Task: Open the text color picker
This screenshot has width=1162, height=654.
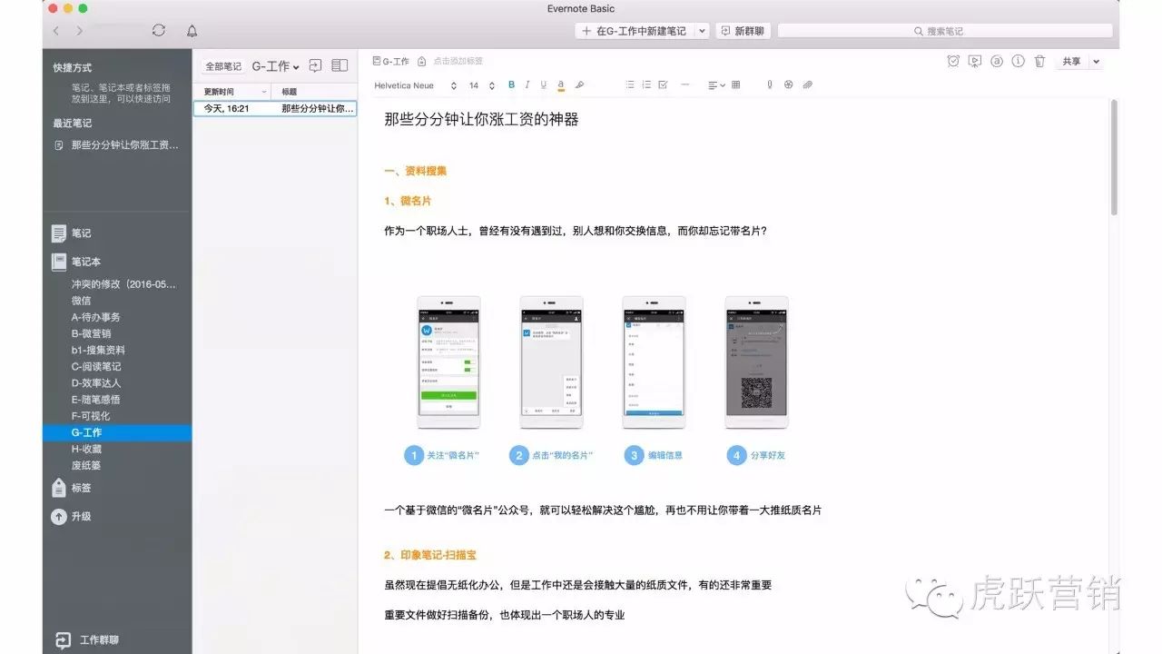Action: pos(561,85)
